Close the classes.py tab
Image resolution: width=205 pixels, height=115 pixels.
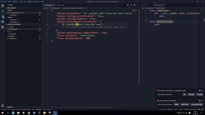(164, 5)
